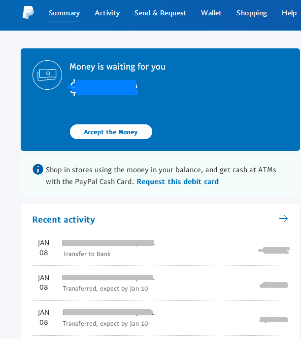The image size is (301, 339).
Task: Click the PayPal logo icon
Action: (x=28, y=13)
